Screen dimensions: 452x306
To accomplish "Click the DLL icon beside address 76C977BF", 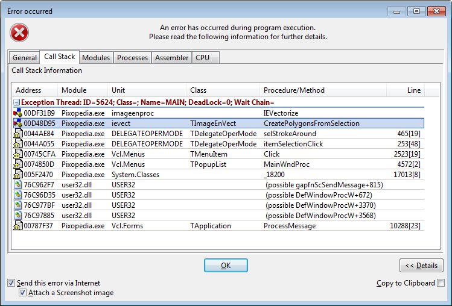I will 18,205.
